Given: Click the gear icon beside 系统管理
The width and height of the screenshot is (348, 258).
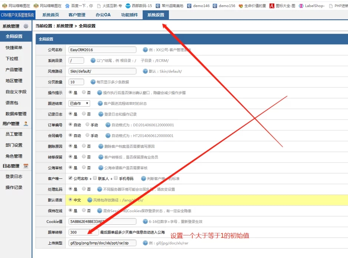Looking at the screenshot, I should coord(26,26).
